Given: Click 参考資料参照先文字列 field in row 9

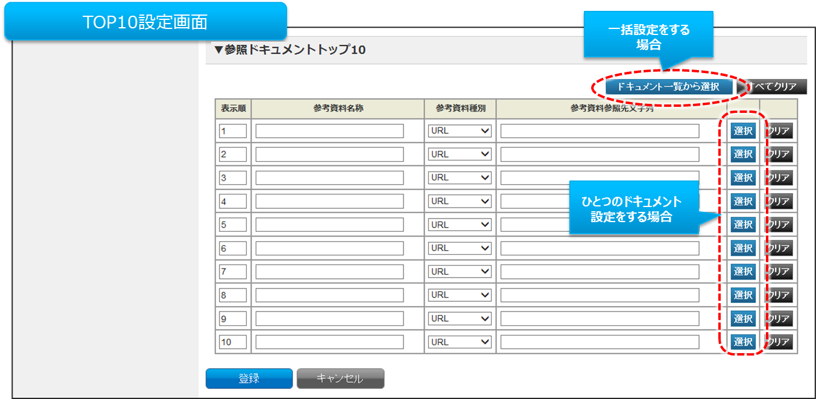Looking at the screenshot, I should coord(599,319).
